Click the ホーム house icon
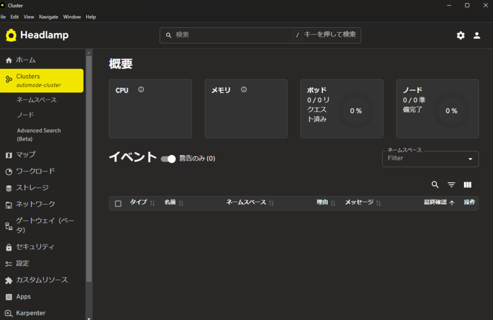 [9, 60]
